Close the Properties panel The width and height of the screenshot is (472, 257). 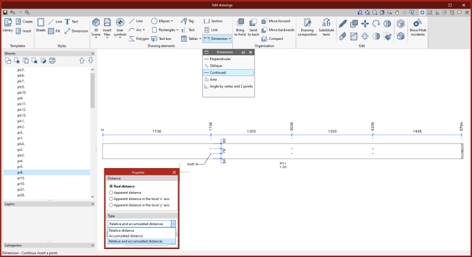[x=174, y=172]
